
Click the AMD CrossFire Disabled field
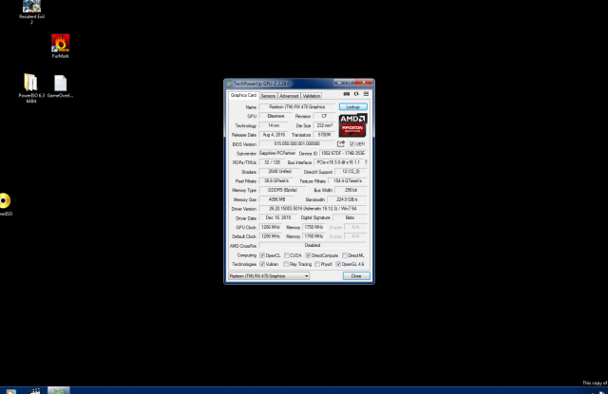pyautogui.click(x=313, y=245)
